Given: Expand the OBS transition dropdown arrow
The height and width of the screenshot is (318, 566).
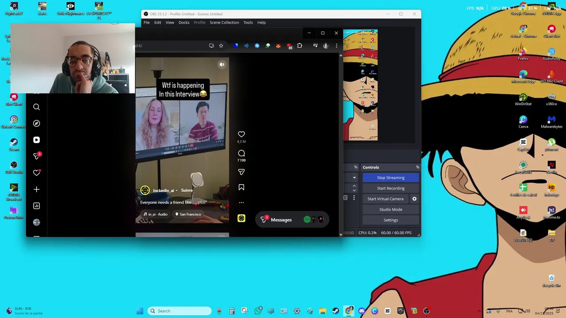Looking at the screenshot, I should click(354, 178).
